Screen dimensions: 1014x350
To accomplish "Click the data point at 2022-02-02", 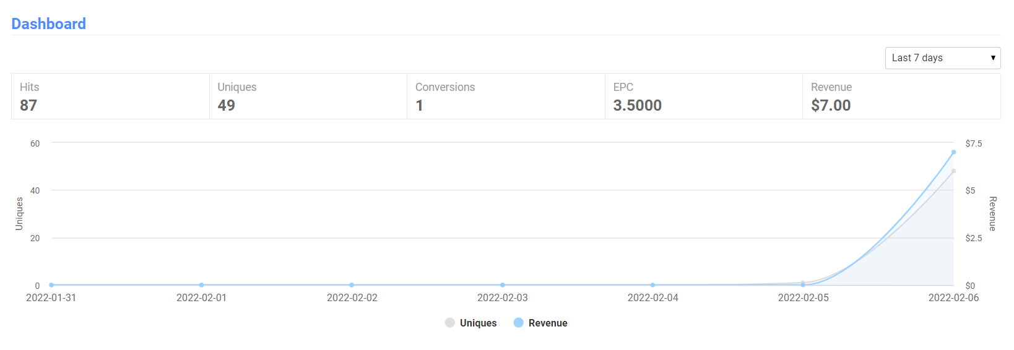I will tap(352, 285).
